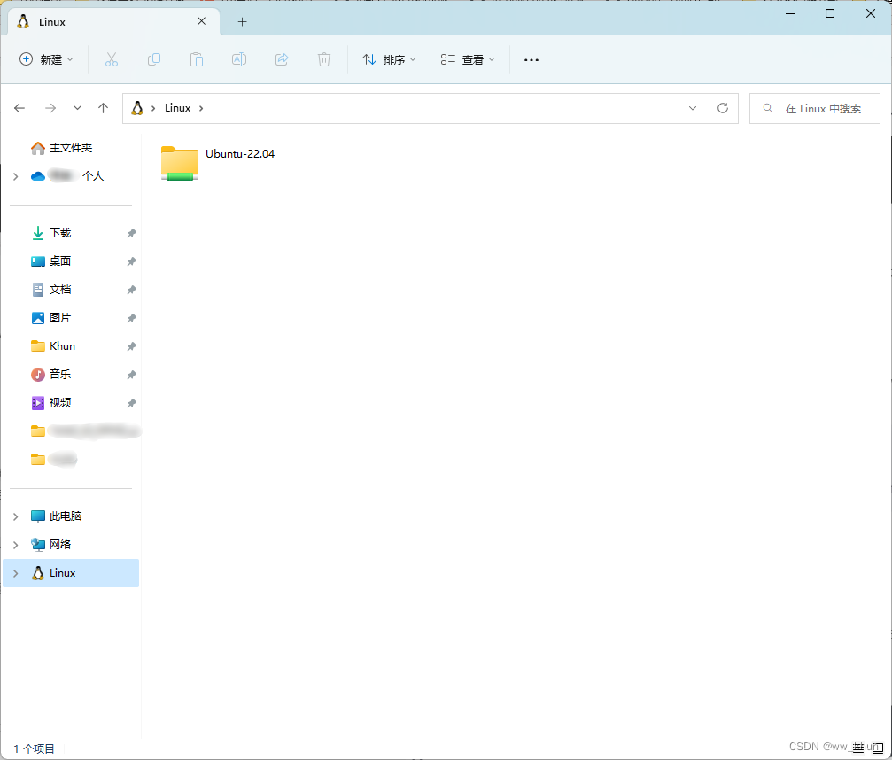892x760 pixels.
Task: Click the forward navigation arrow
Action: 50,108
